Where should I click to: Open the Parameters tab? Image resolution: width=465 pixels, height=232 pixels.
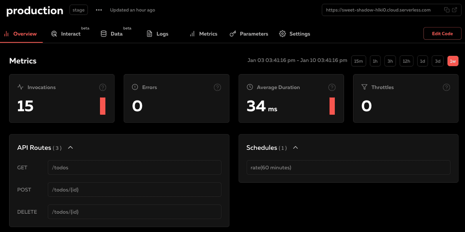pos(249,34)
